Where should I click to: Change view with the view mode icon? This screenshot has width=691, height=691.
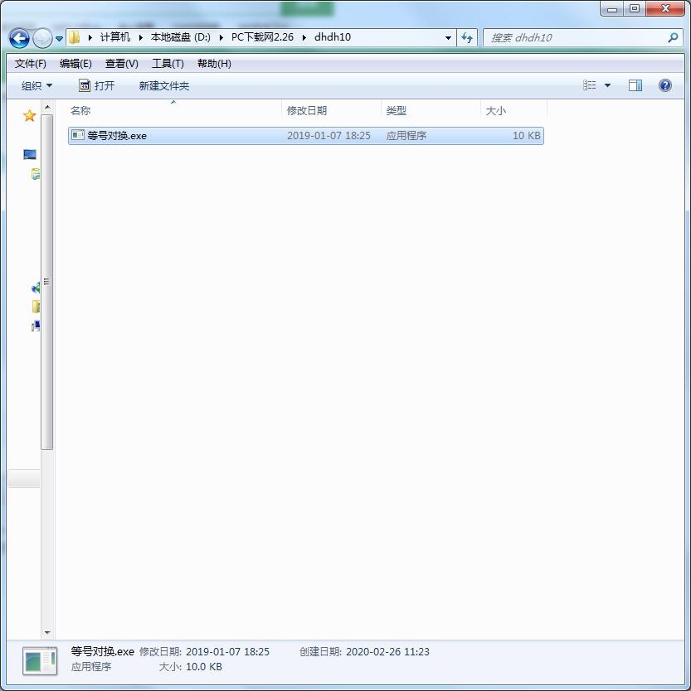pos(589,85)
